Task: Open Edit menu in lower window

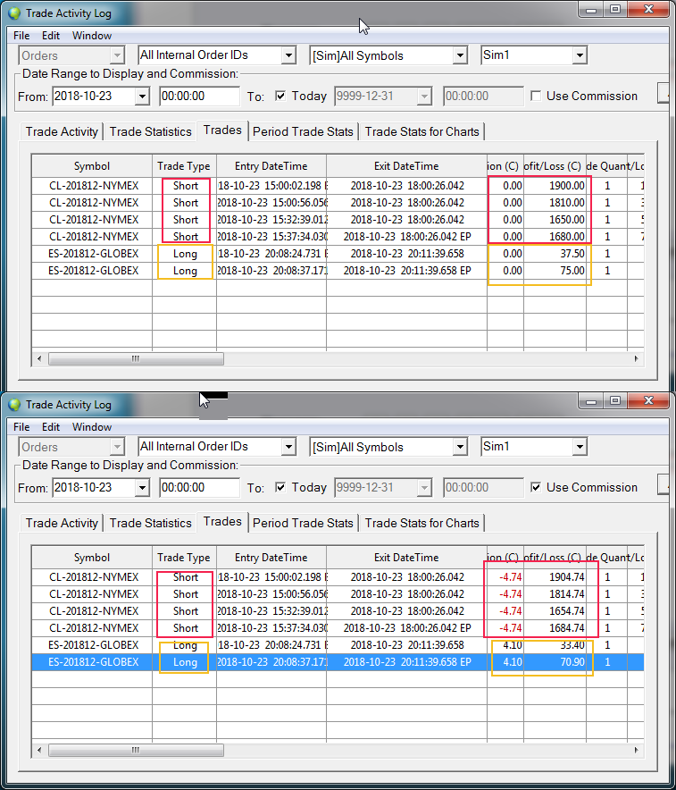Action: (x=50, y=427)
